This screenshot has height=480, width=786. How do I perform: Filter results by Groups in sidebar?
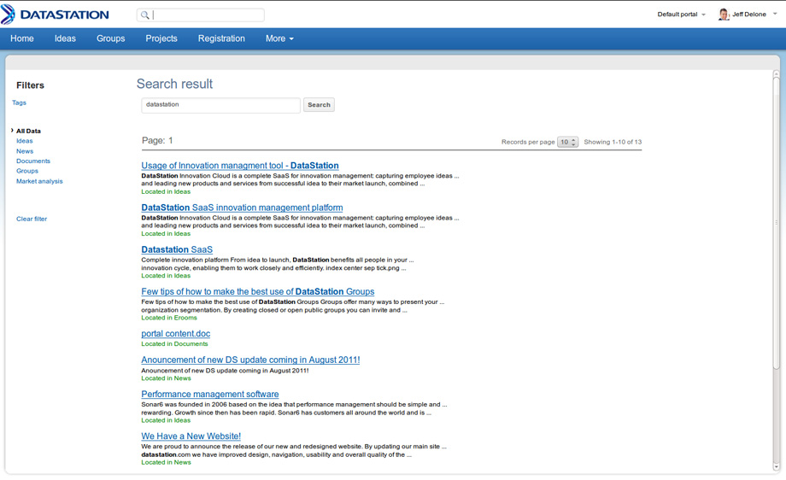pyautogui.click(x=27, y=172)
